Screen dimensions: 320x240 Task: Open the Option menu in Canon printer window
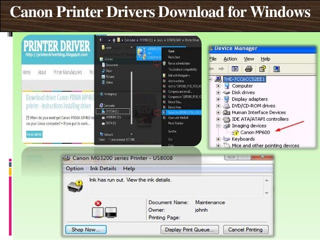coord(75,169)
